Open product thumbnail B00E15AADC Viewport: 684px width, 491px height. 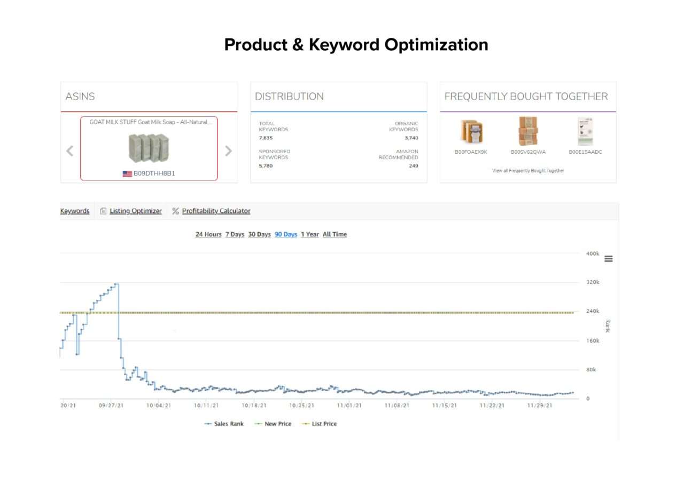[586, 131]
